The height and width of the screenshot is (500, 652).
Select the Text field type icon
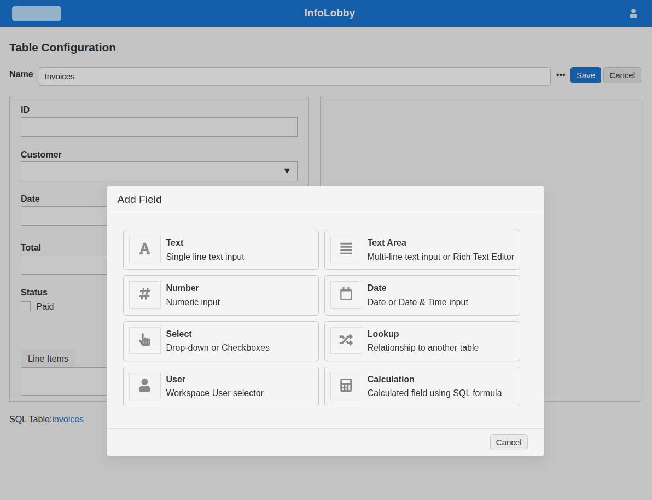[144, 249]
